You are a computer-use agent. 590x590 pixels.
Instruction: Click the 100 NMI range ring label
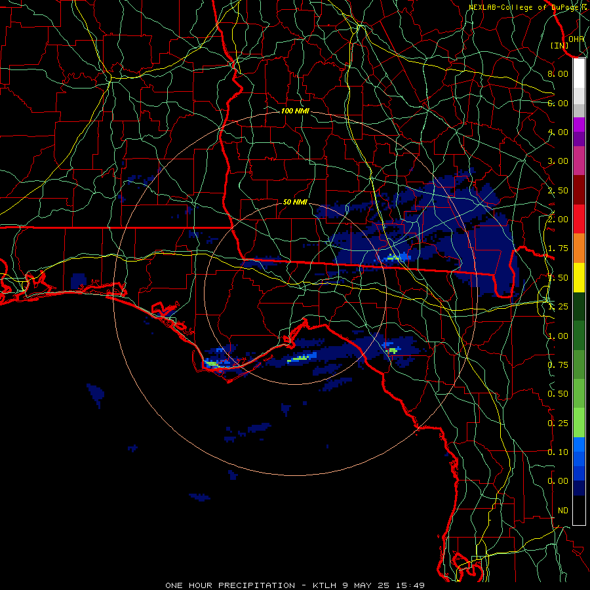point(295,111)
